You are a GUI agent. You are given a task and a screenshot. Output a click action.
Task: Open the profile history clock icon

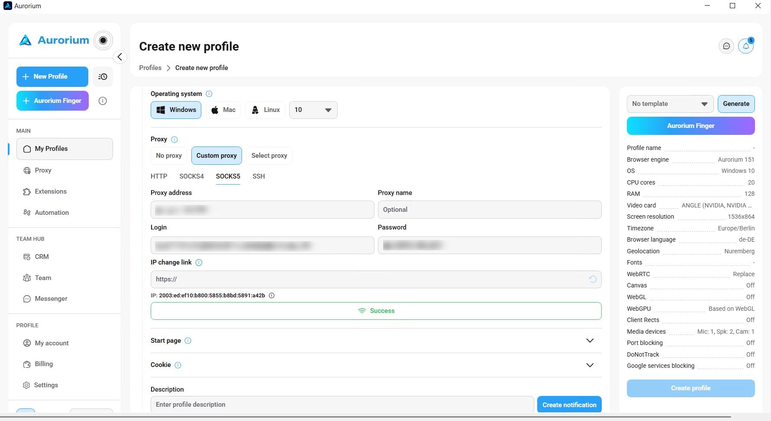click(x=103, y=77)
